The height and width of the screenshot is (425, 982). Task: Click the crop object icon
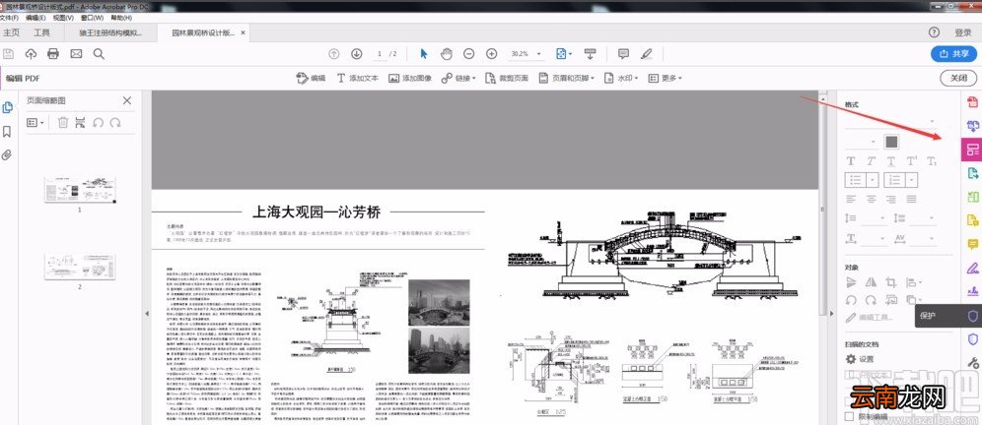pyautogui.click(x=890, y=282)
